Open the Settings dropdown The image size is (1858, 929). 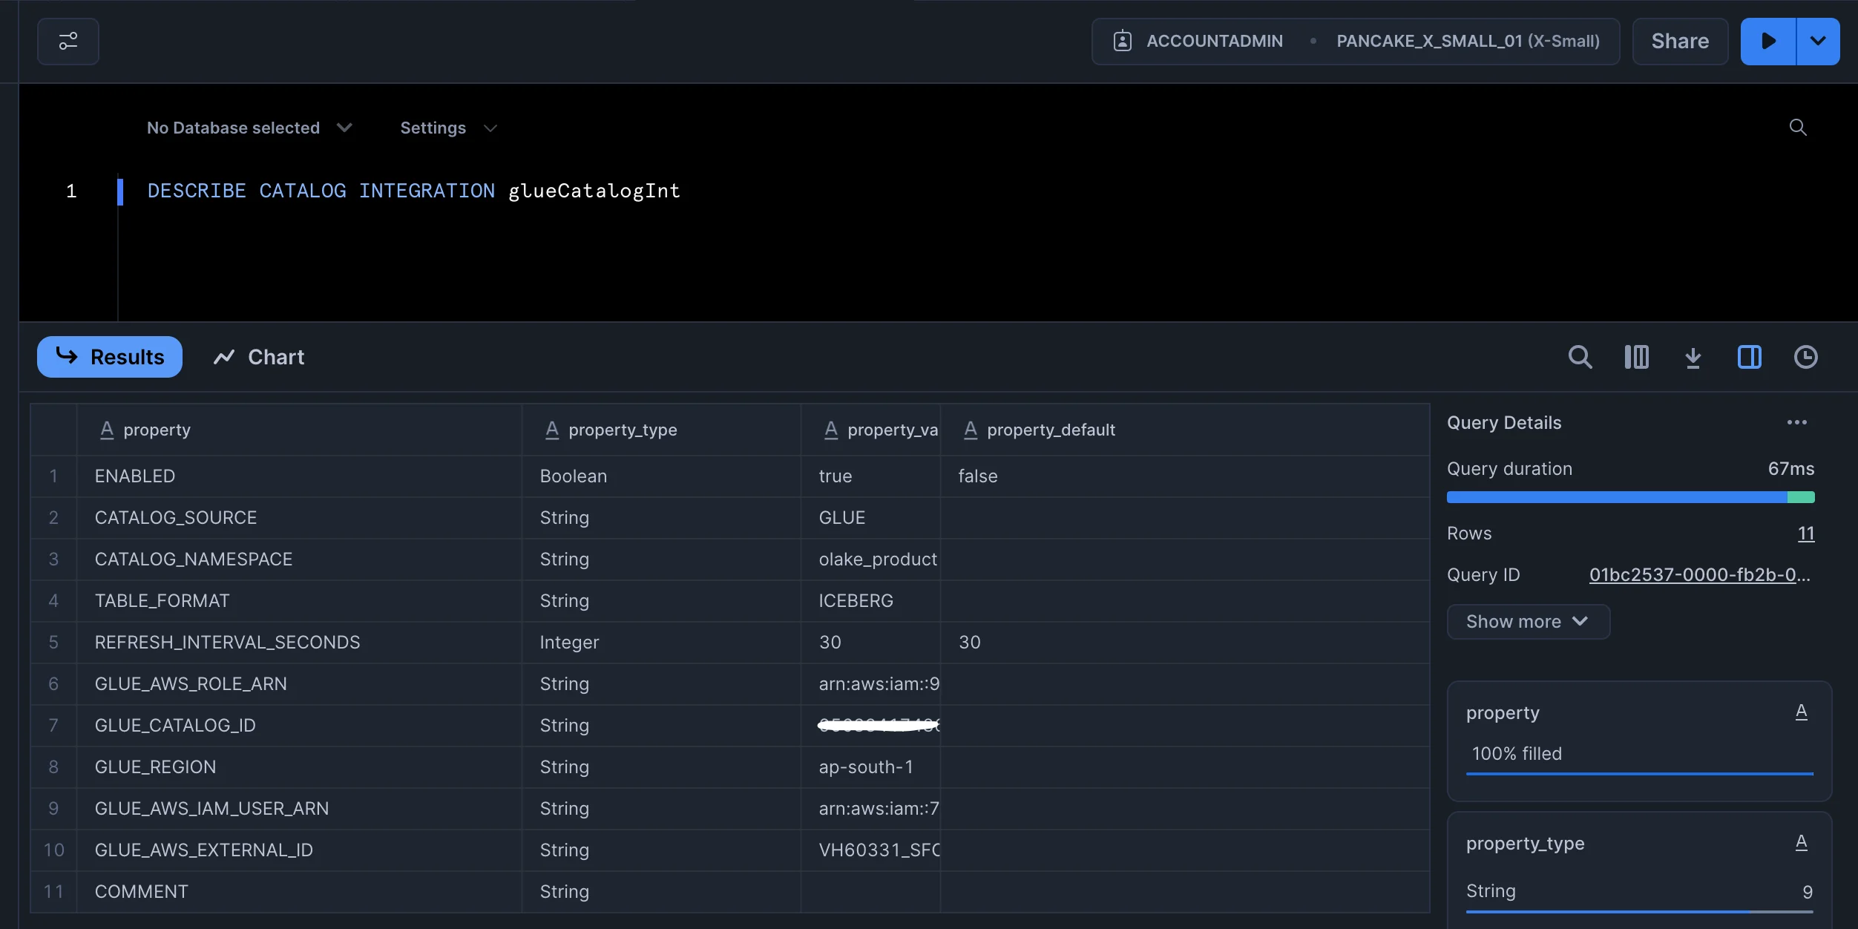(447, 128)
